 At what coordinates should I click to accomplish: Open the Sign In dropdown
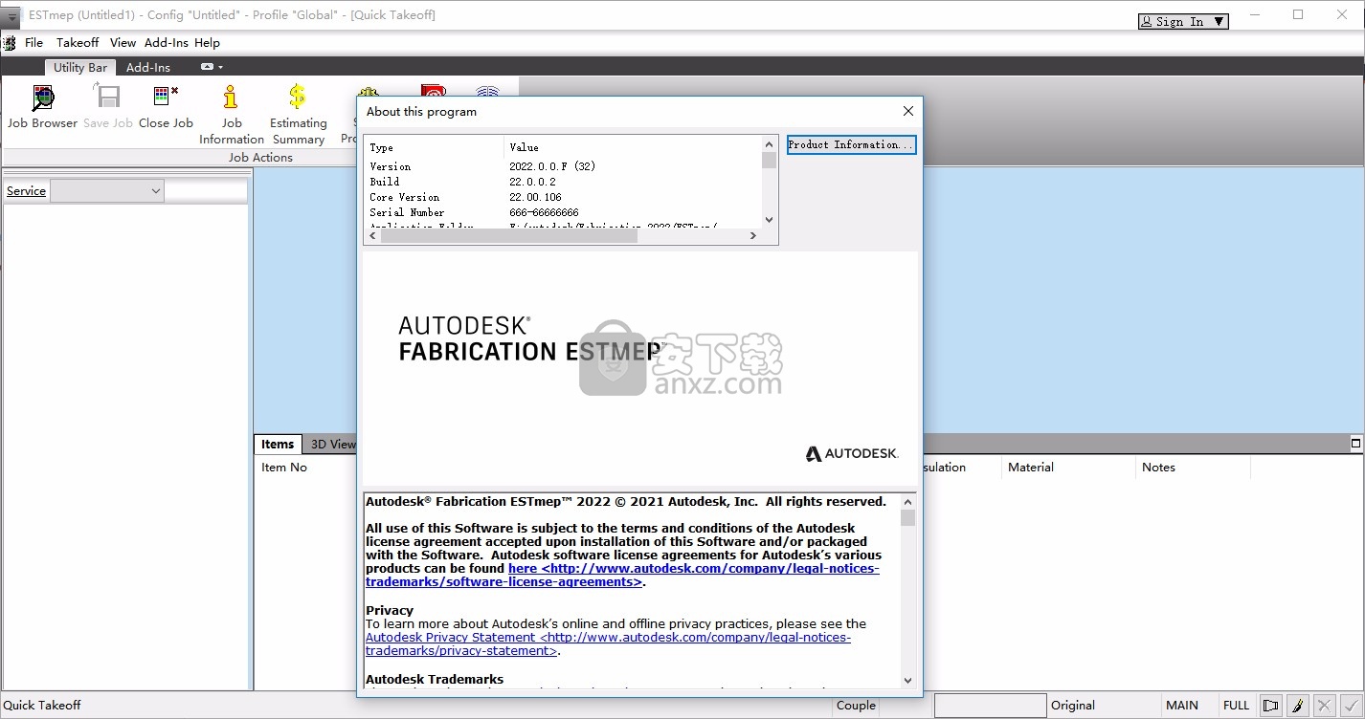tap(1183, 21)
